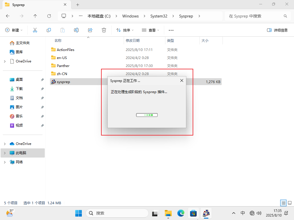Toggle the 详细信息 details pane

click(x=277, y=30)
